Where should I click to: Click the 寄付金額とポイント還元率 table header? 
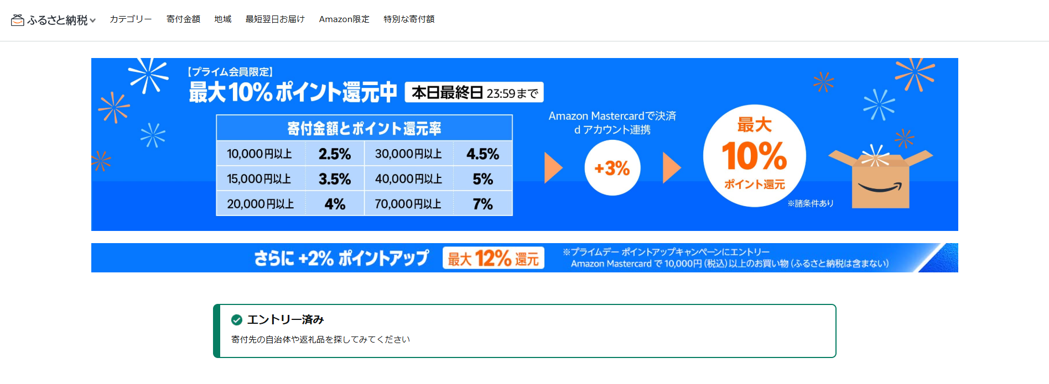(x=364, y=128)
